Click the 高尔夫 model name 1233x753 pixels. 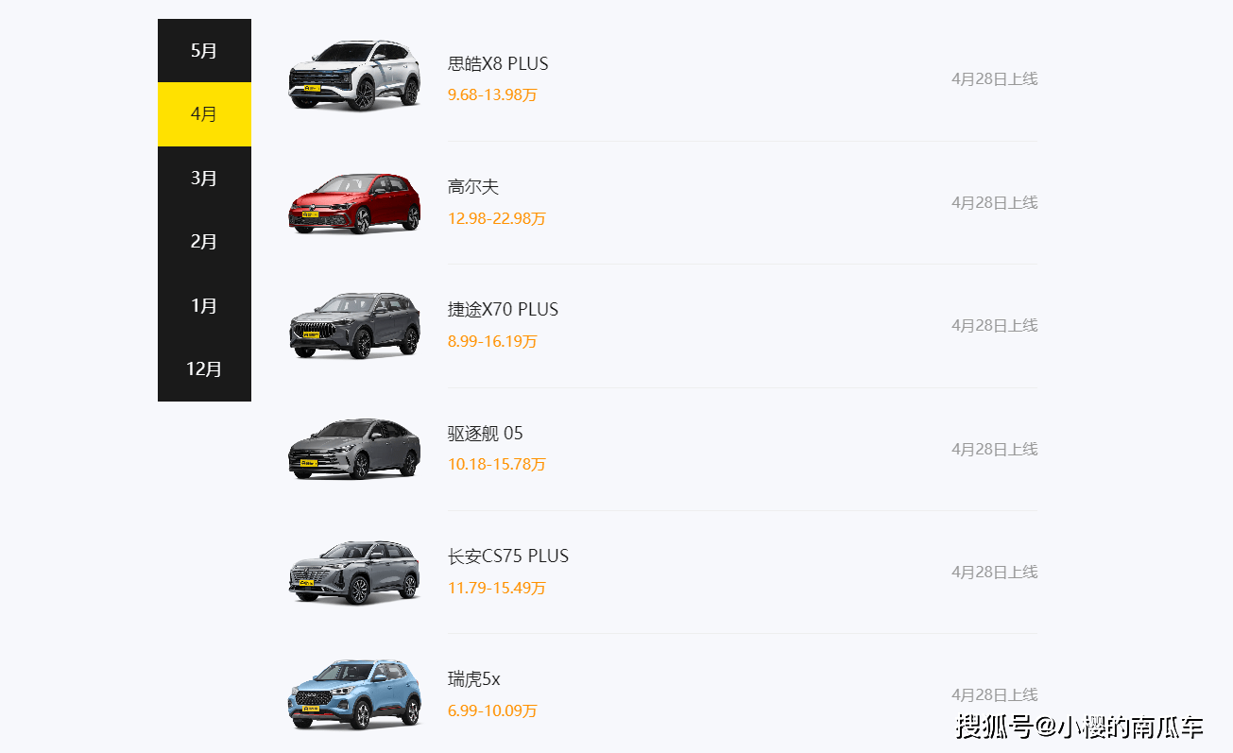(x=473, y=187)
